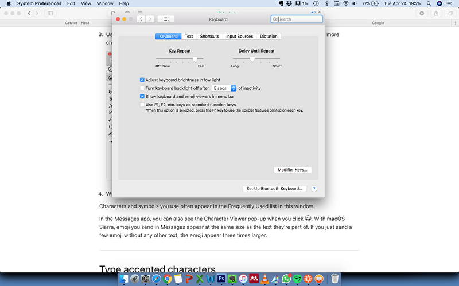Open WhatsApp from the dock

(x=287, y=279)
